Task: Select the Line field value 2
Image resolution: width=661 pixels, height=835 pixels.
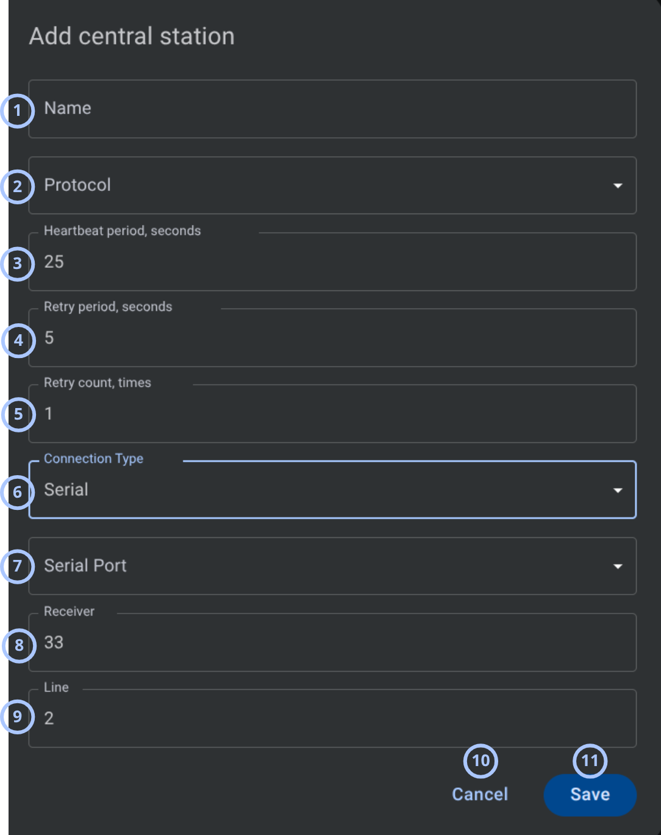Action: point(332,719)
